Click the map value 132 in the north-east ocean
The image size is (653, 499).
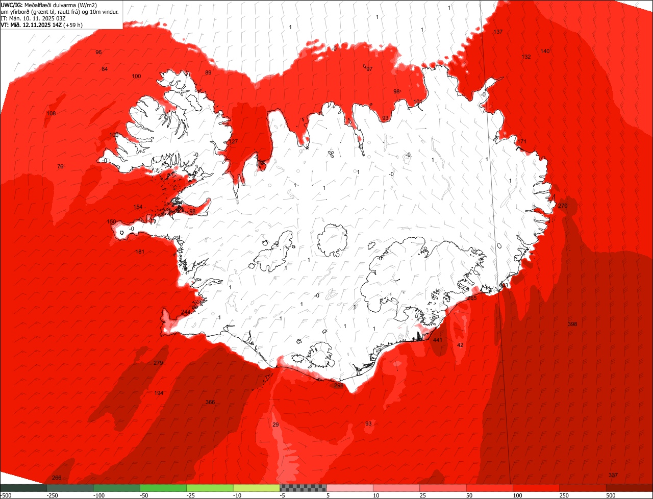click(526, 57)
